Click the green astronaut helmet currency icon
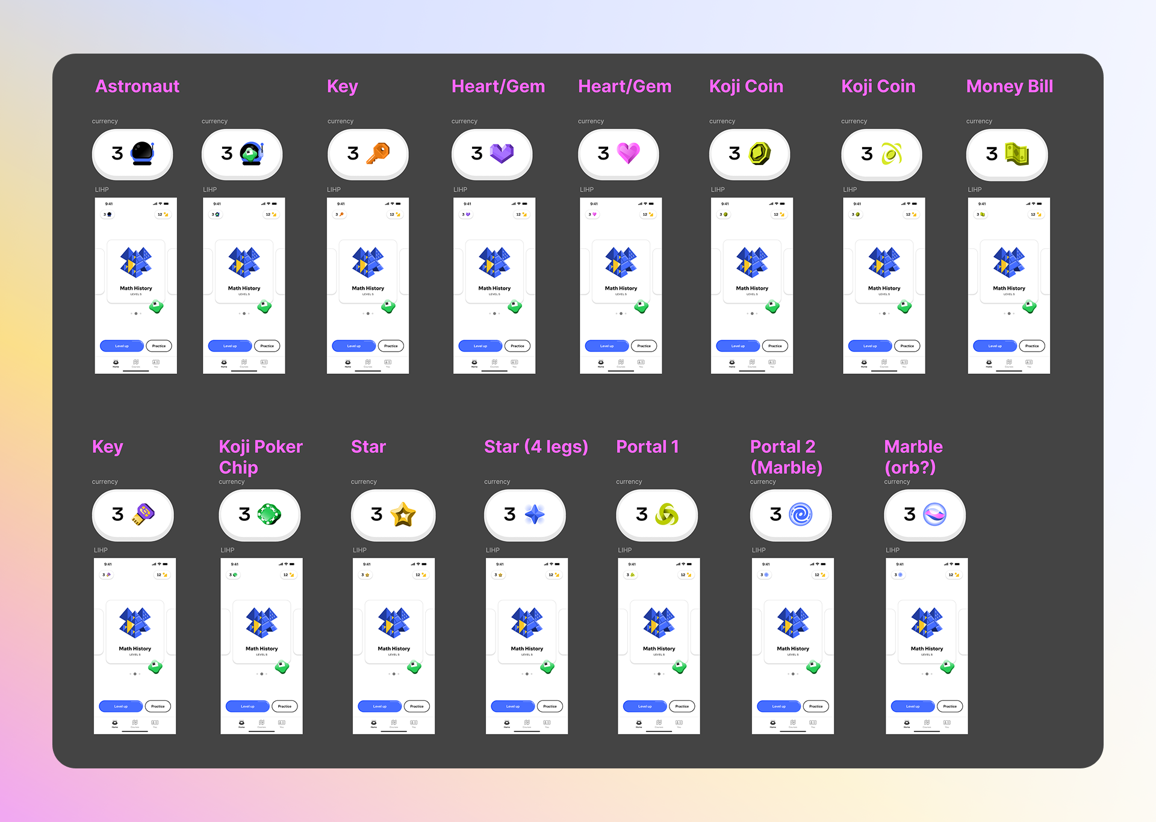The width and height of the screenshot is (1156, 822). 252,153
